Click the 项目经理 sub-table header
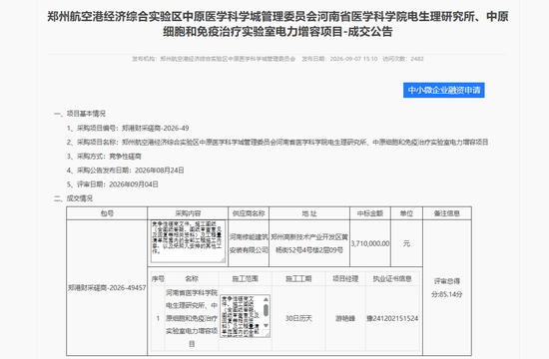Viewport: 549px width, 359px height. tap(345, 279)
